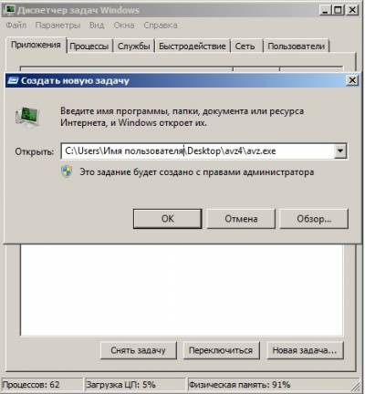Expand the Открыть combo box dropdown arrow
The height and width of the screenshot is (394, 365).
tap(340, 150)
